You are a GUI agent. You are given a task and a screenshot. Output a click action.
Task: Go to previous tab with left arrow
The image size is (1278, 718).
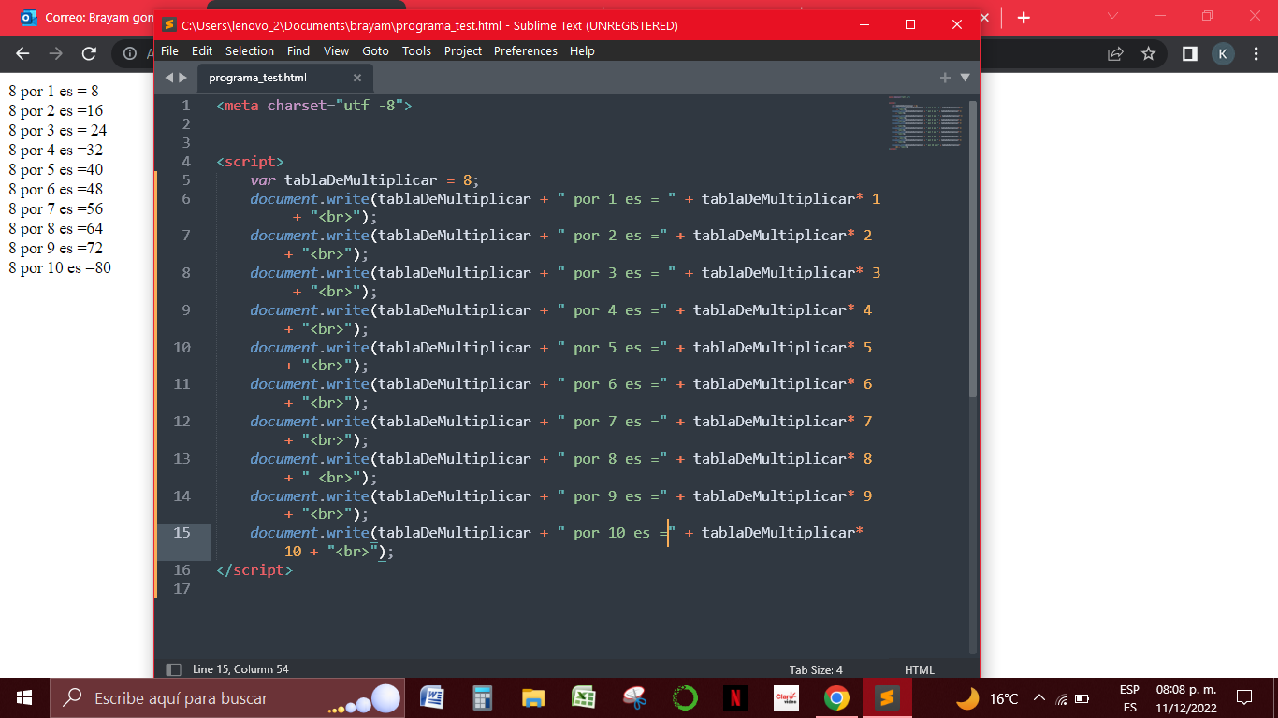pos(169,78)
